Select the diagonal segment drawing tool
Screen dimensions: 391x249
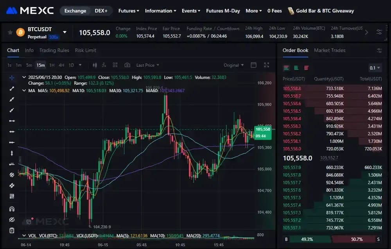click(x=12, y=89)
